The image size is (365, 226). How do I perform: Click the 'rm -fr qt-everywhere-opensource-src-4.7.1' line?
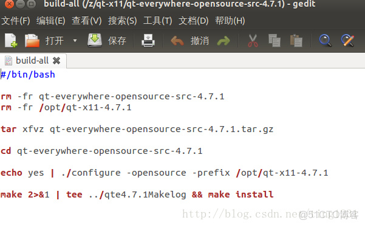(x=112, y=96)
